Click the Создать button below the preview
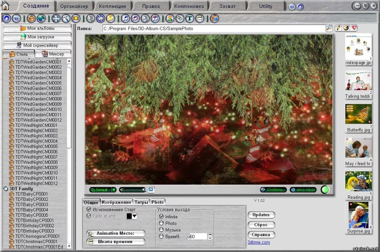Image resolution: width=380 pixels, height=252 pixels. [273, 190]
